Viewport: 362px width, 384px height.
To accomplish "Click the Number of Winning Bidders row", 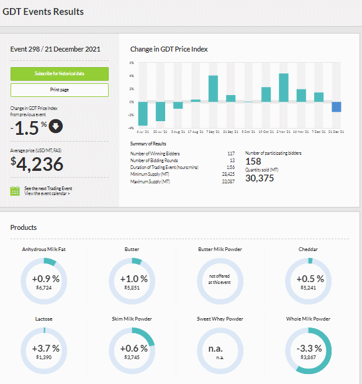I will point(183,153).
